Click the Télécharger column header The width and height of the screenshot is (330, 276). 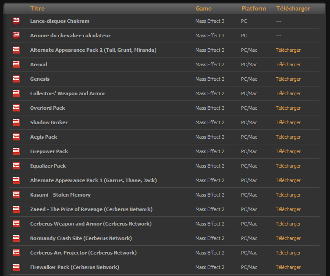point(293,8)
